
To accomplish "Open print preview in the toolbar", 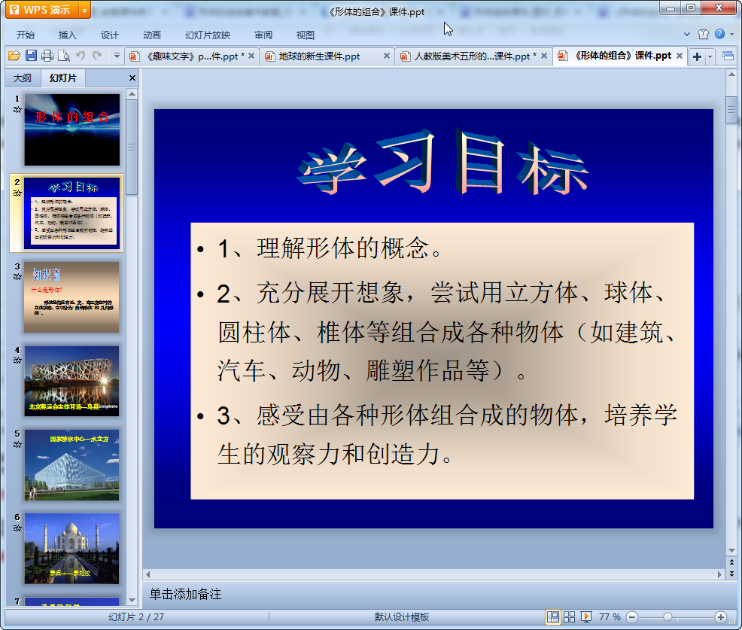I will click(64, 56).
